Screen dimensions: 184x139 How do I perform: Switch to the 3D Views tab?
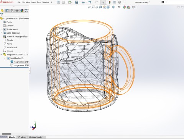point(22,137)
